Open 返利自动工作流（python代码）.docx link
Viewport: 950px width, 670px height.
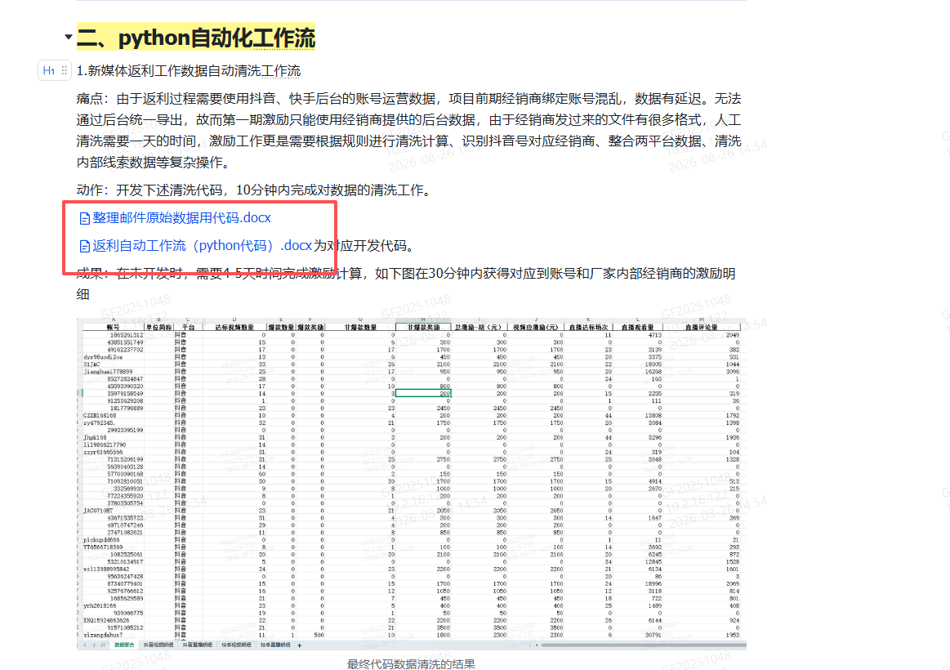(x=202, y=245)
